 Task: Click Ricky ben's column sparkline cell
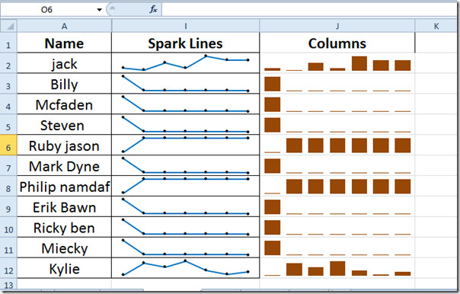click(x=337, y=228)
